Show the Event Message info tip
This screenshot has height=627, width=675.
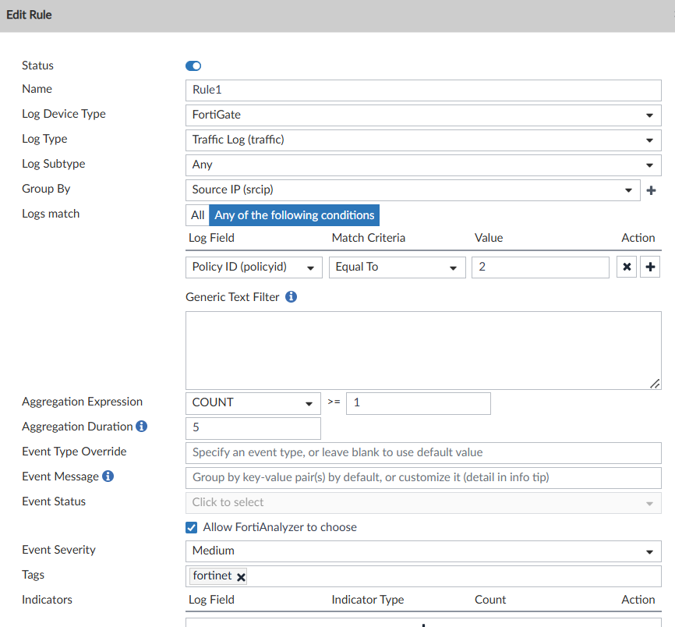point(108,476)
